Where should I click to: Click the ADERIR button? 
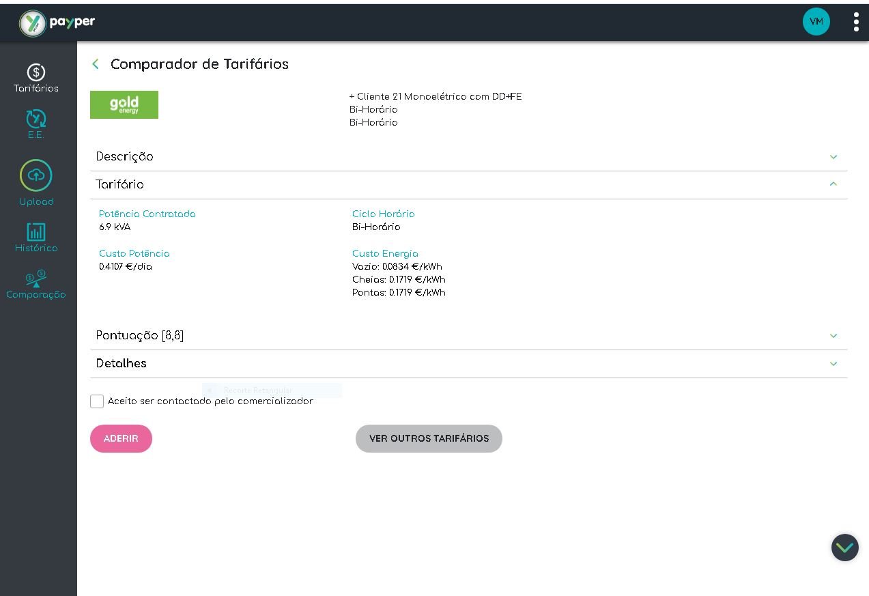121,438
